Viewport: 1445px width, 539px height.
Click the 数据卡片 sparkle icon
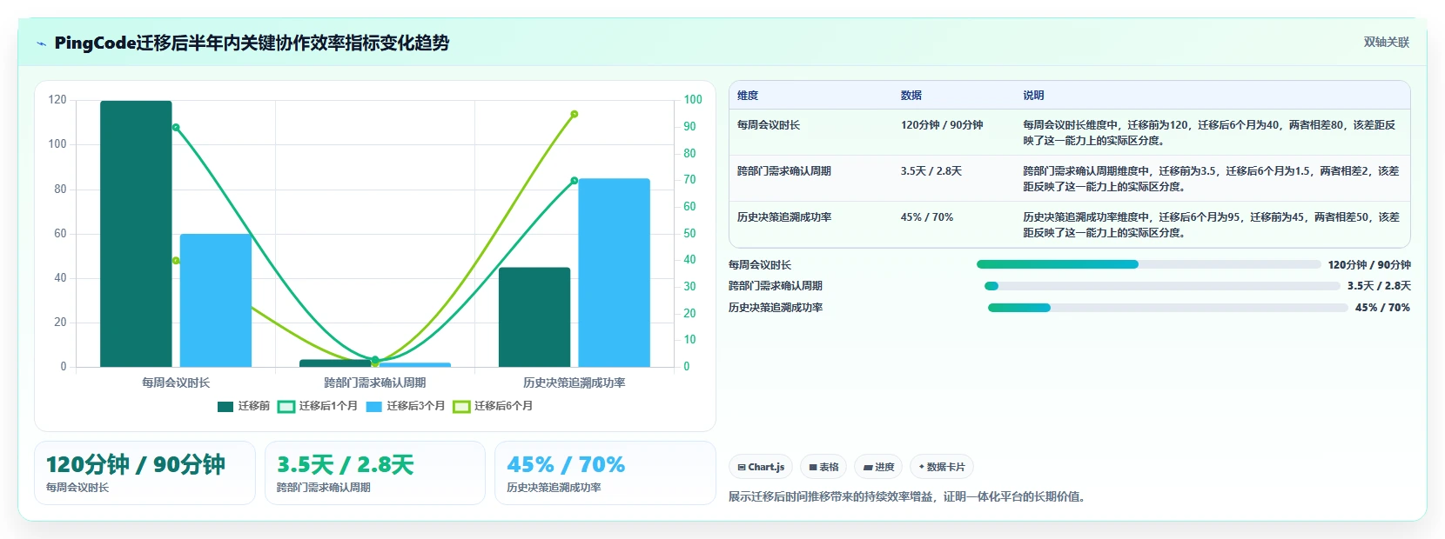922,467
